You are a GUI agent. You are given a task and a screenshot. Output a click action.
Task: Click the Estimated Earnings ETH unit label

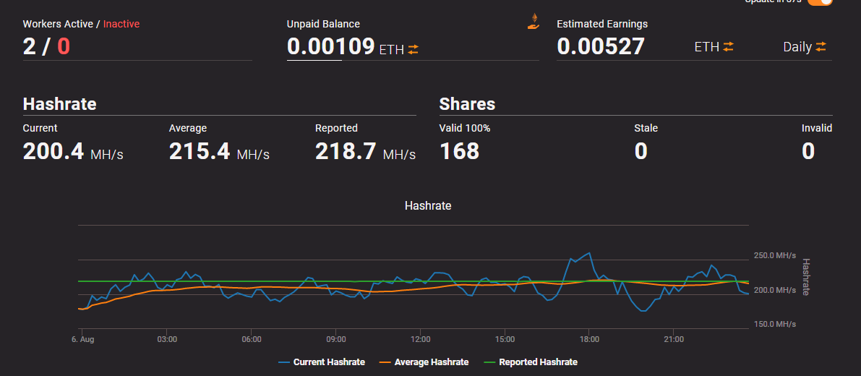tap(707, 47)
